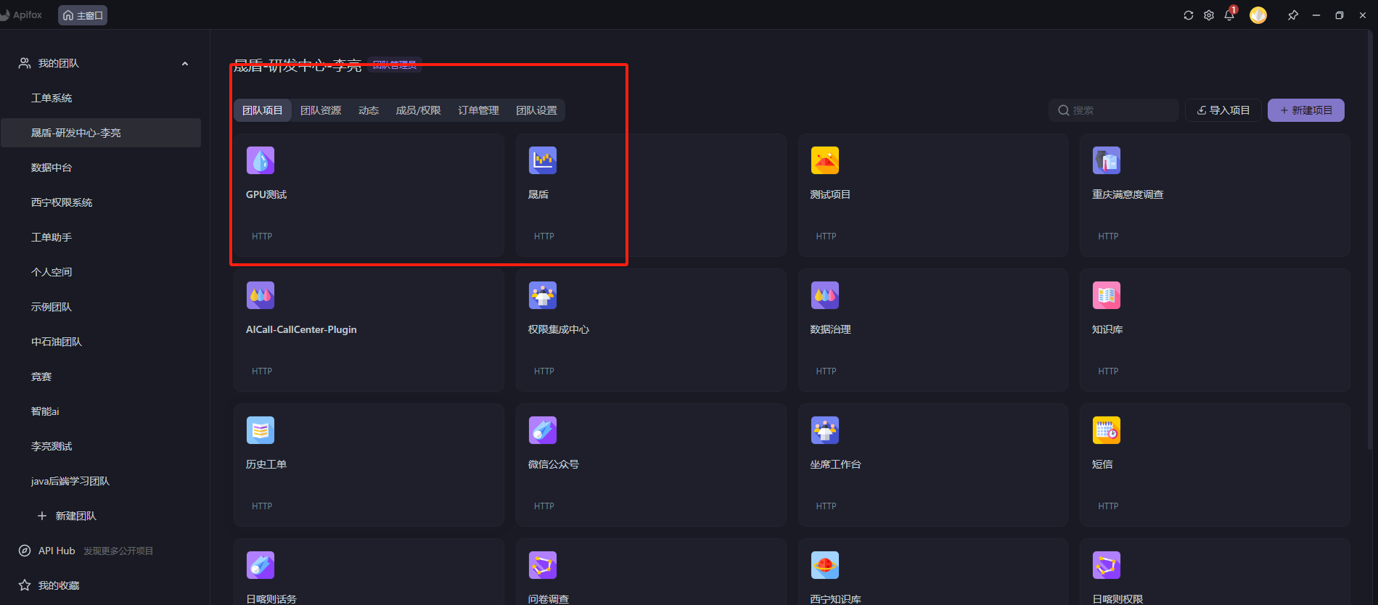Click the 导入项目 button

point(1223,110)
